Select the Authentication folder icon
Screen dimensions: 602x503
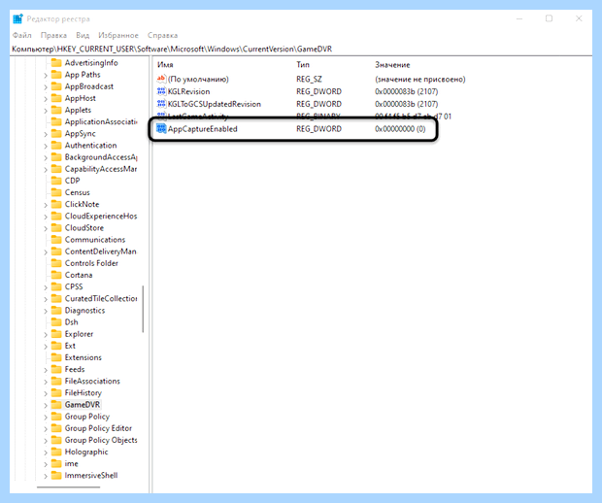tap(56, 145)
